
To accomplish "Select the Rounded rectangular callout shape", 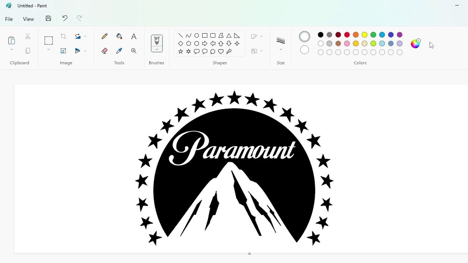I will pos(197,52).
